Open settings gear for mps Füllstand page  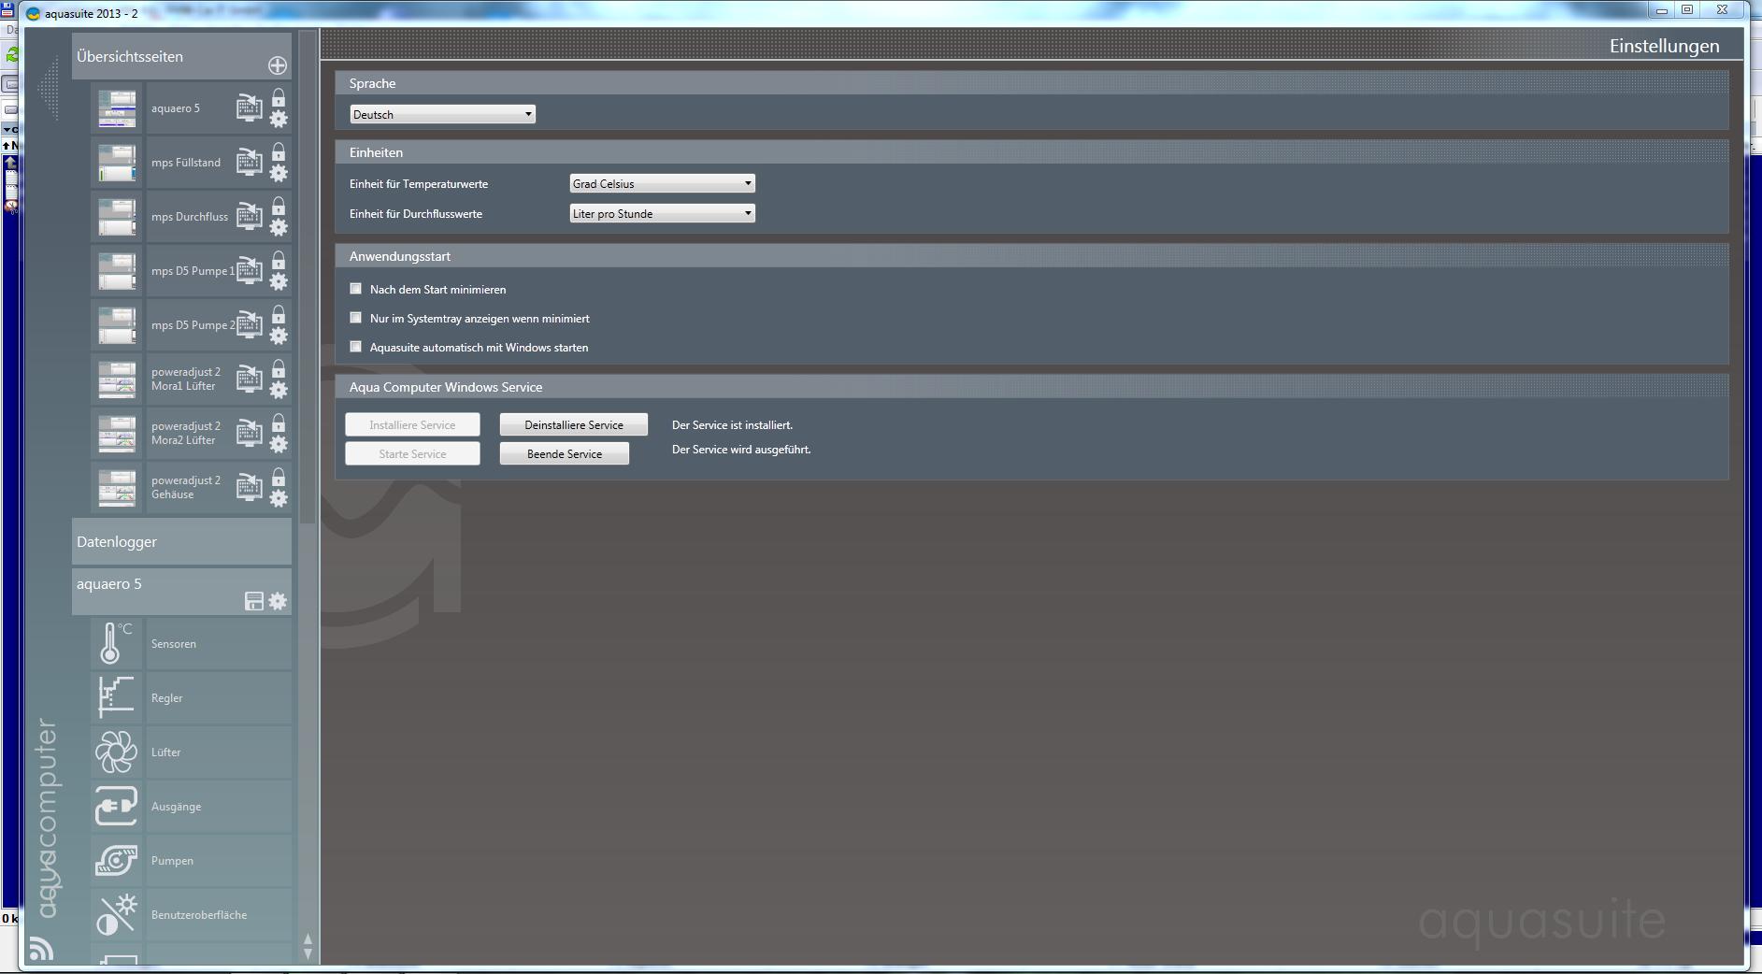279,173
